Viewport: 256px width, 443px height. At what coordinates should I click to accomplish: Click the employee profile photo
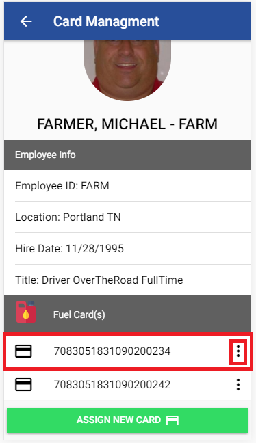click(127, 70)
